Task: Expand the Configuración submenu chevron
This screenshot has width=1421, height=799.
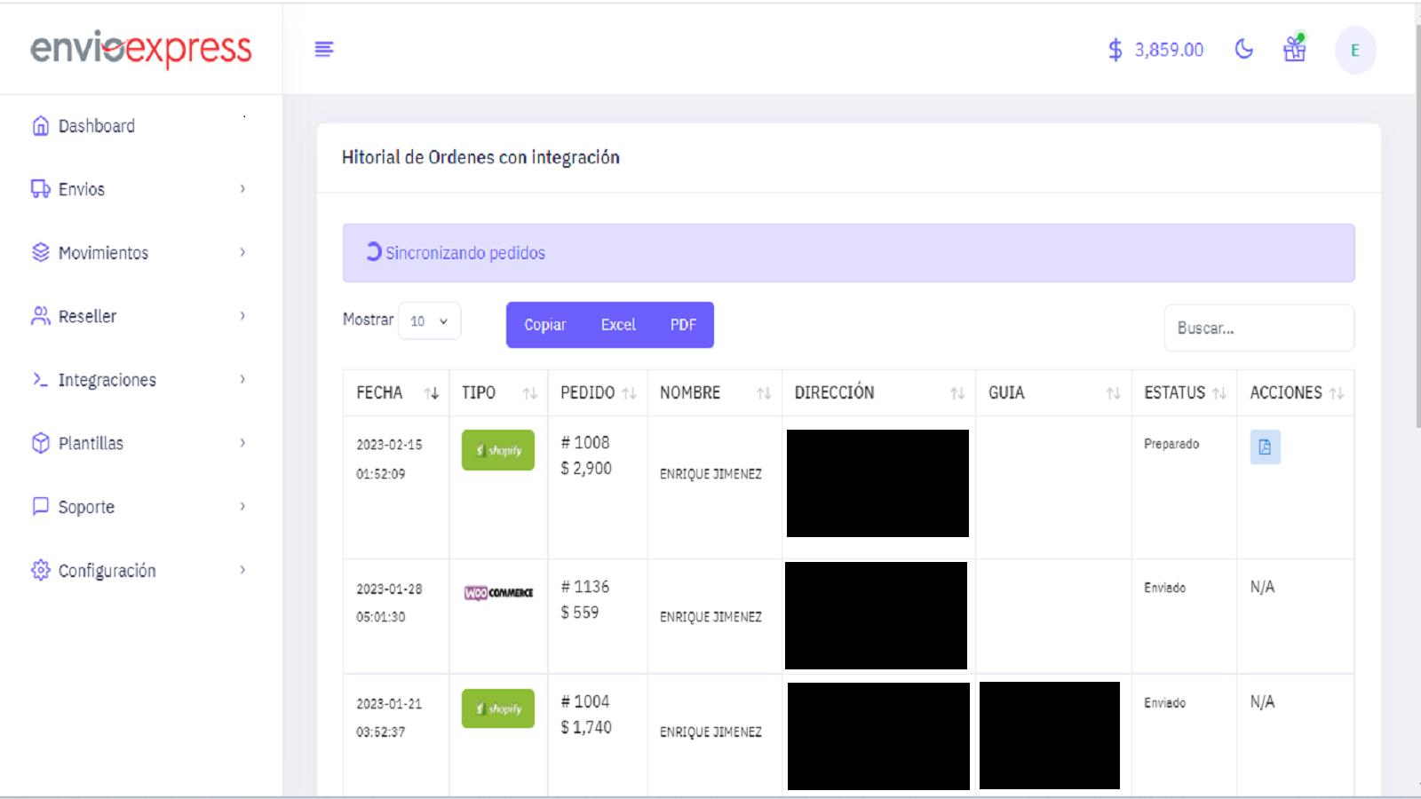Action: pyautogui.click(x=242, y=569)
